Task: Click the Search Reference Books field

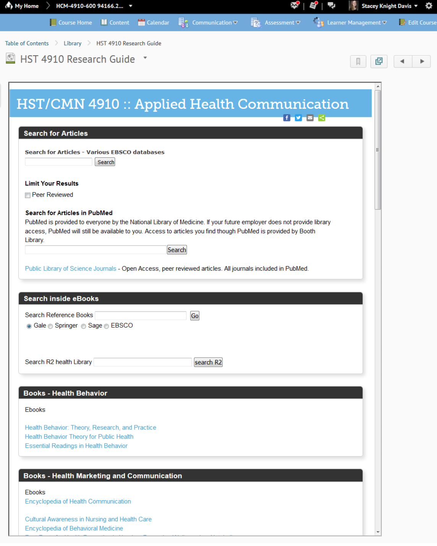Action: coord(141,315)
